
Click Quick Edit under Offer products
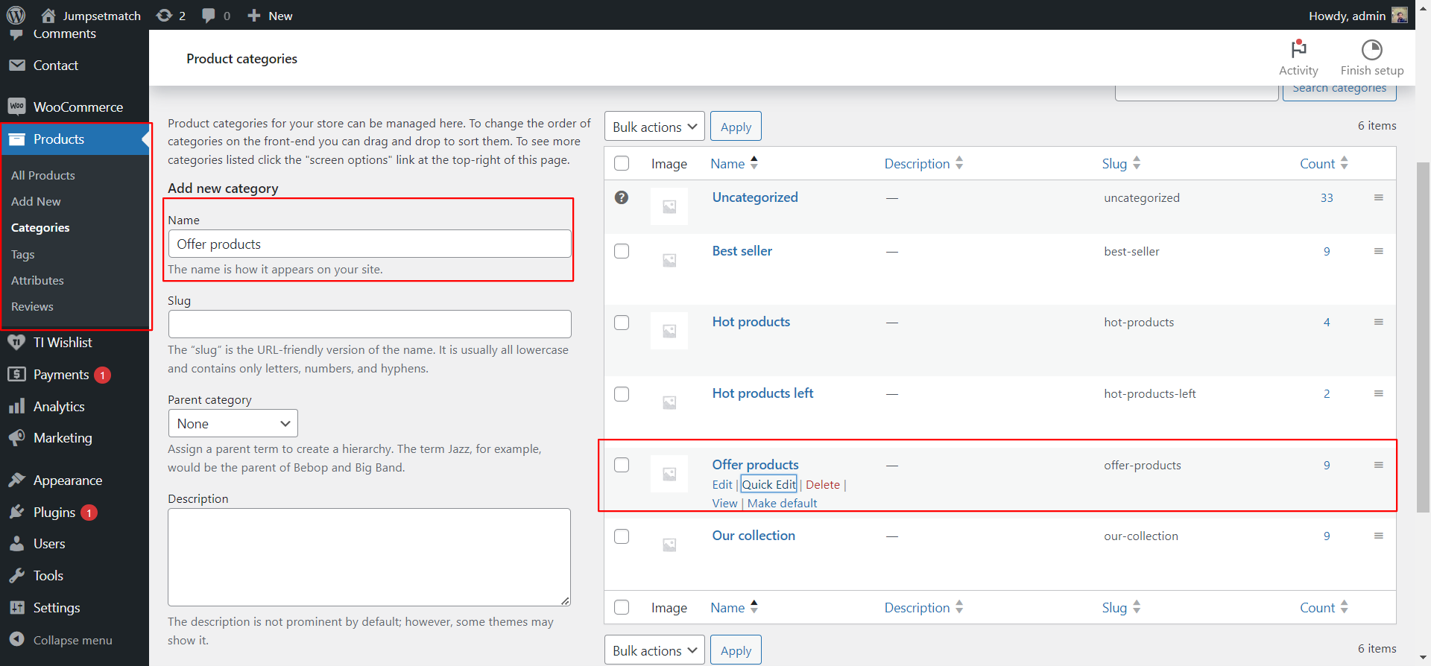[x=768, y=484]
